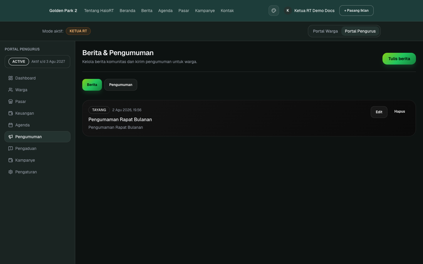Click the Kampanye wallet icon
This screenshot has height=264, width=423.
coord(11,160)
